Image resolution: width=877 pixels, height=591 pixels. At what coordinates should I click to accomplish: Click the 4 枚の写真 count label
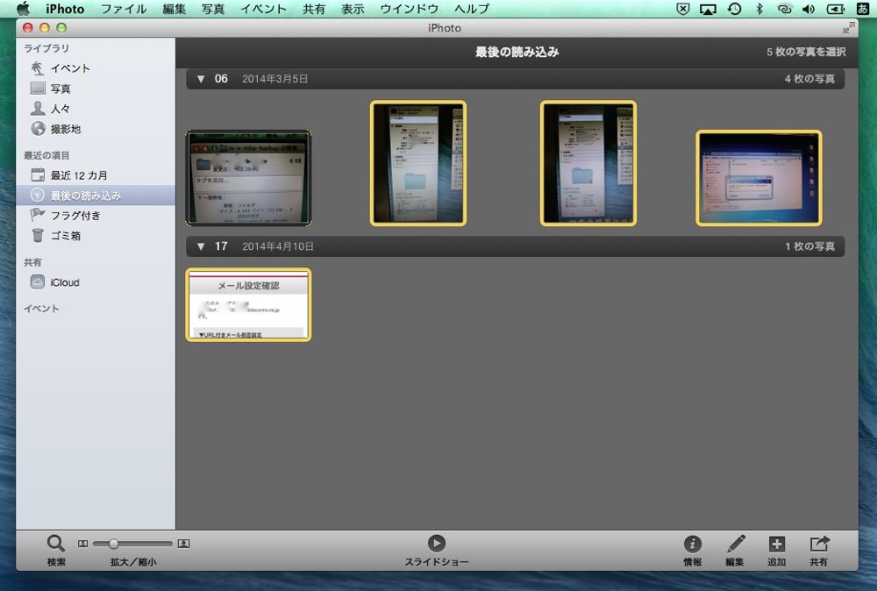pos(809,79)
